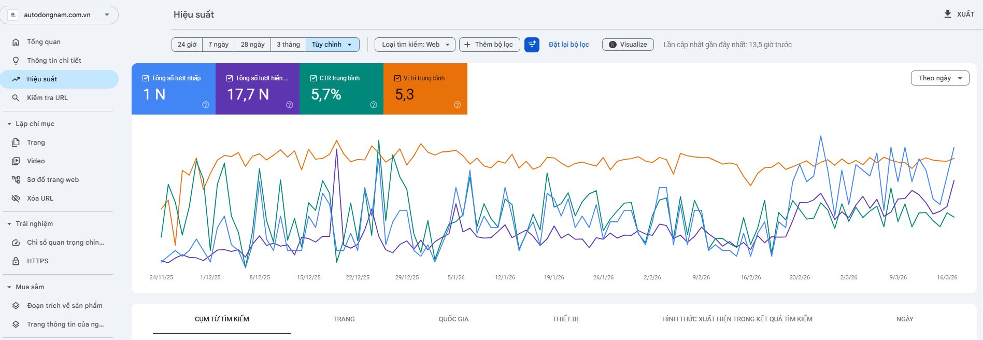Click the HTTPS lock icon
This screenshot has height=340, width=983.
(x=16, y=261)
